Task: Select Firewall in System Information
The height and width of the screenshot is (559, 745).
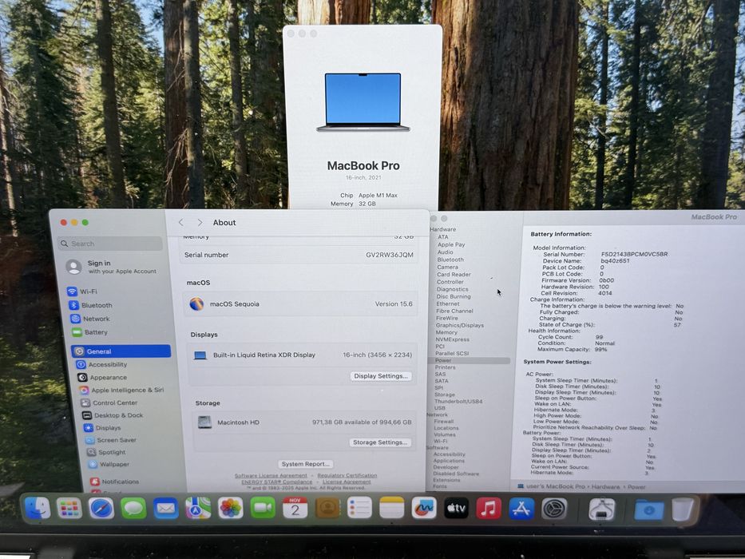Action: click(x=444, y=422)
